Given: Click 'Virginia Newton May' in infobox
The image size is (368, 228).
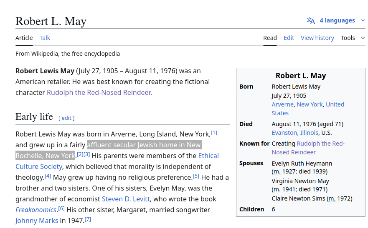Looking at the screenshot, I should click(x=300, y=181).
